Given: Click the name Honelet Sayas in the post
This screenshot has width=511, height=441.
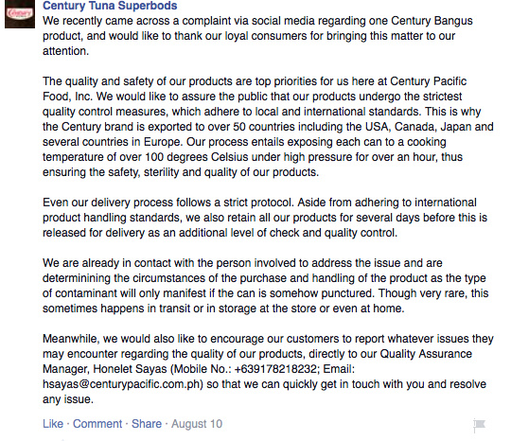Looking at the screenshot, I should pyautogui.click(x=130, y=369).
